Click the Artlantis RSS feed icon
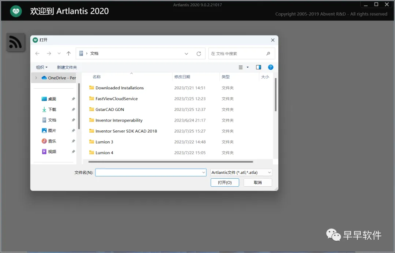Viewport: 395px width, 253px height. [15, 42]
